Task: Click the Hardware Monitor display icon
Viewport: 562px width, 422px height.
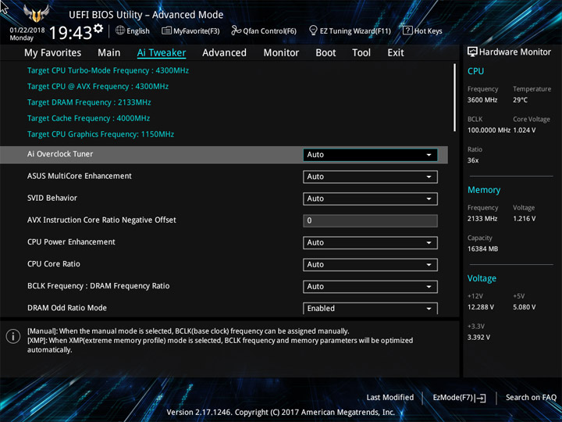Action: pos(472,52)
